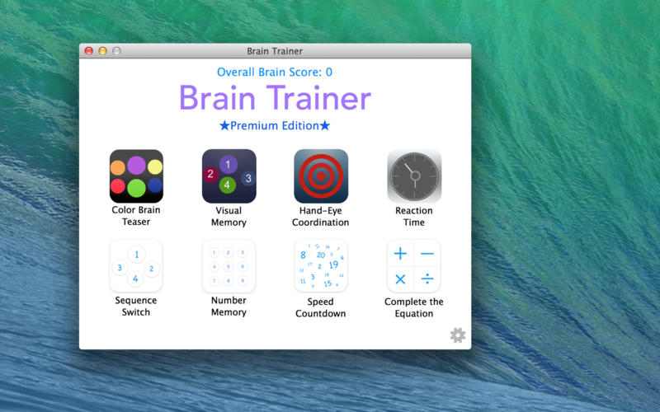Click the 'Reaction Time' text label
The width and height of the screenshot is (660, 412).
point(414,217)
